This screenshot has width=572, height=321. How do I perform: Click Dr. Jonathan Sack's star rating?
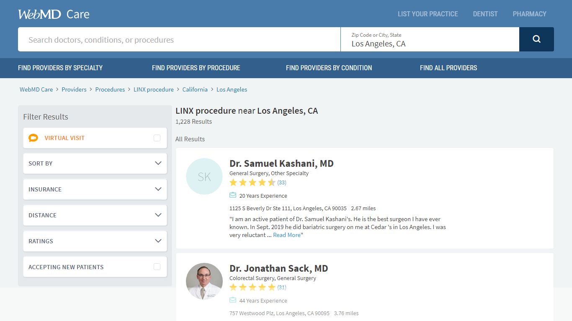click(x=253, y=287)
